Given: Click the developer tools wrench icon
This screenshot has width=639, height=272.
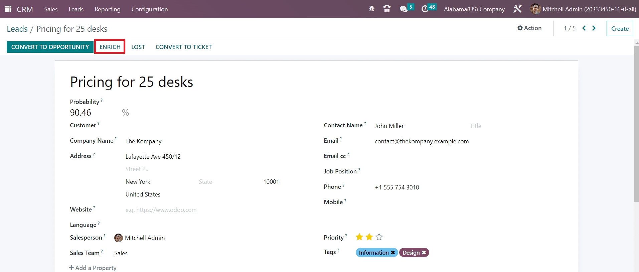Looking at the screenshot, I should pos(517,9).
